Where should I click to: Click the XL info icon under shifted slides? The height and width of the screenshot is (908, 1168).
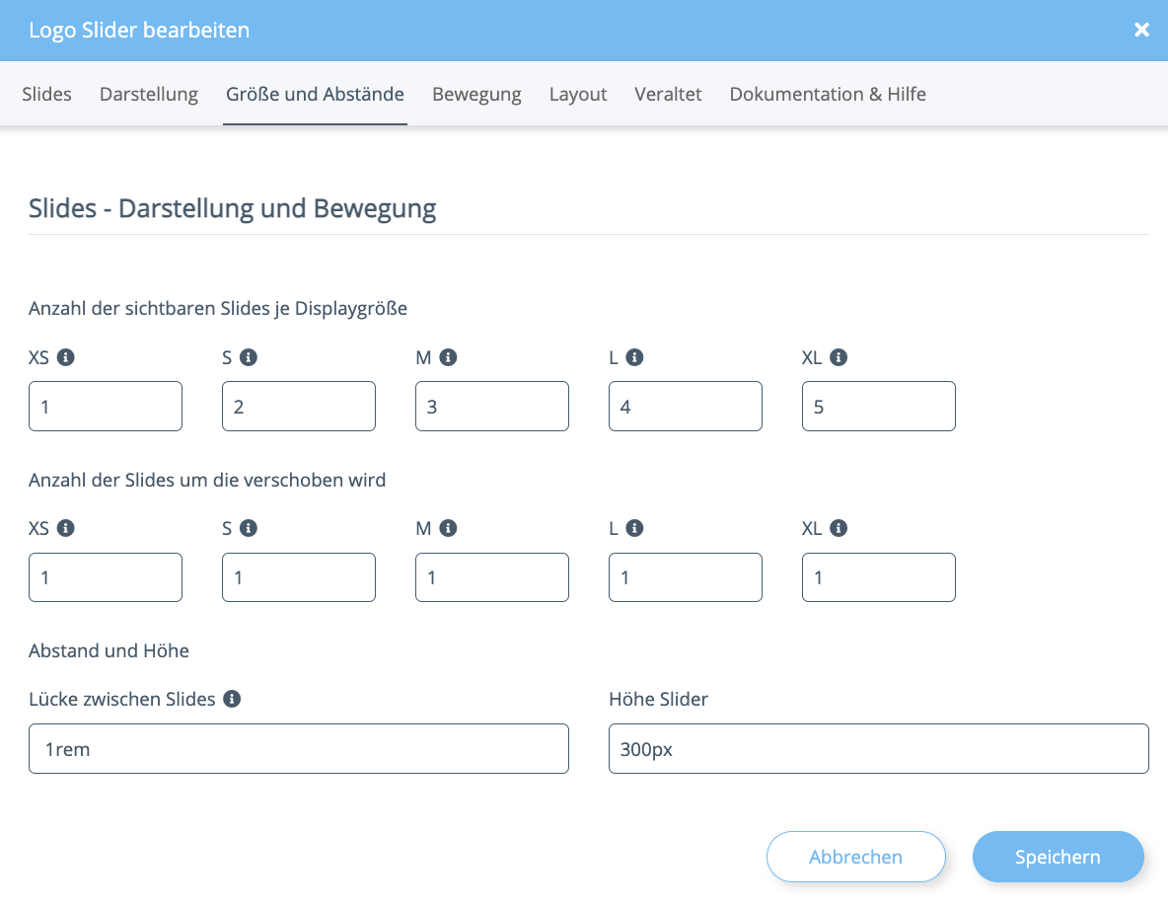click(x=839, y=528)
